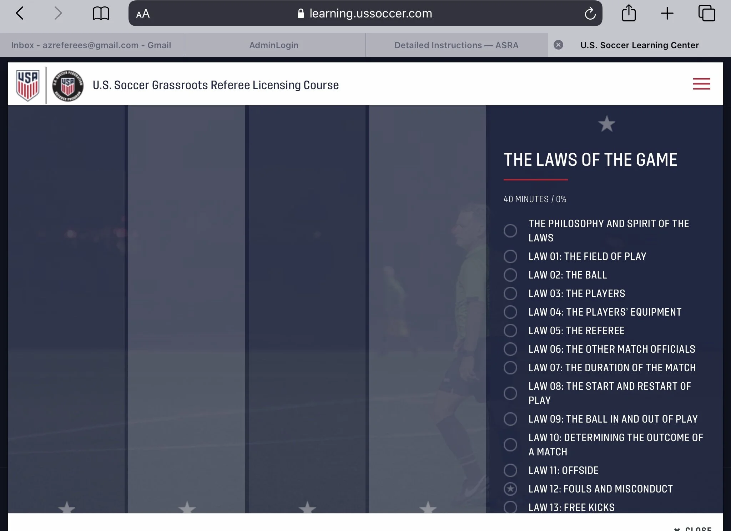
Task: Open Law 11: Offside lesson
Action: [563, 470]
